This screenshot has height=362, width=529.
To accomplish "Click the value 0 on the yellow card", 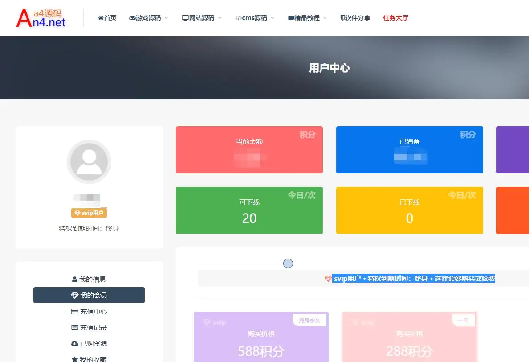I will tap(410, 218).
